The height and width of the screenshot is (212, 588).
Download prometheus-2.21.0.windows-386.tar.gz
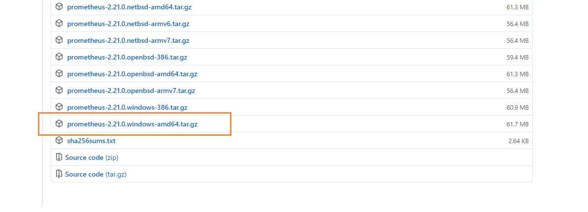(127, 107)
